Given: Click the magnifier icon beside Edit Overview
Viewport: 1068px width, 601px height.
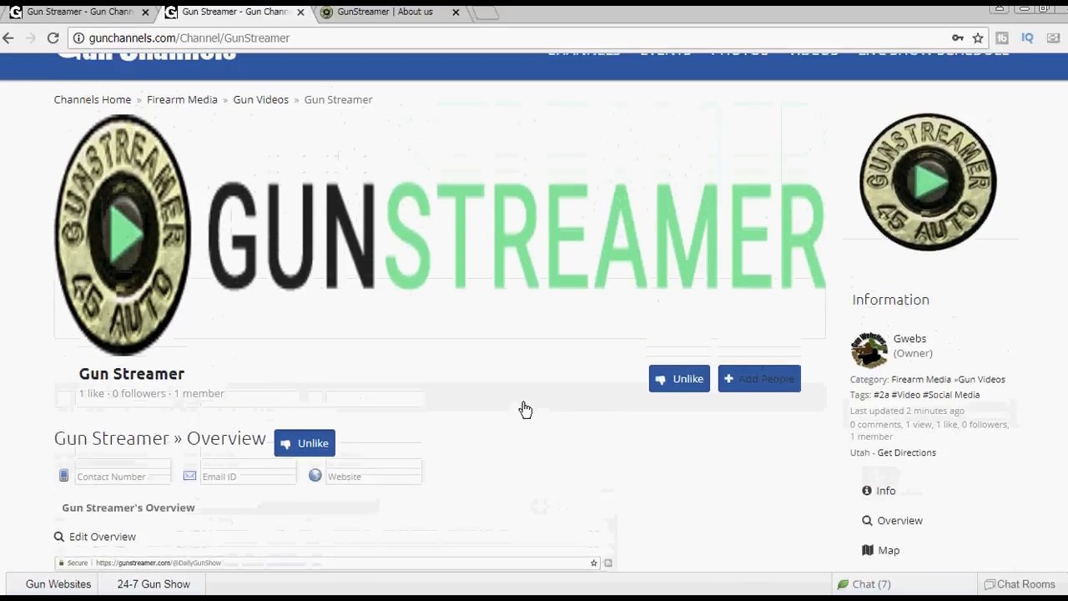Looking at the screenshot, I should coord(59,537).
